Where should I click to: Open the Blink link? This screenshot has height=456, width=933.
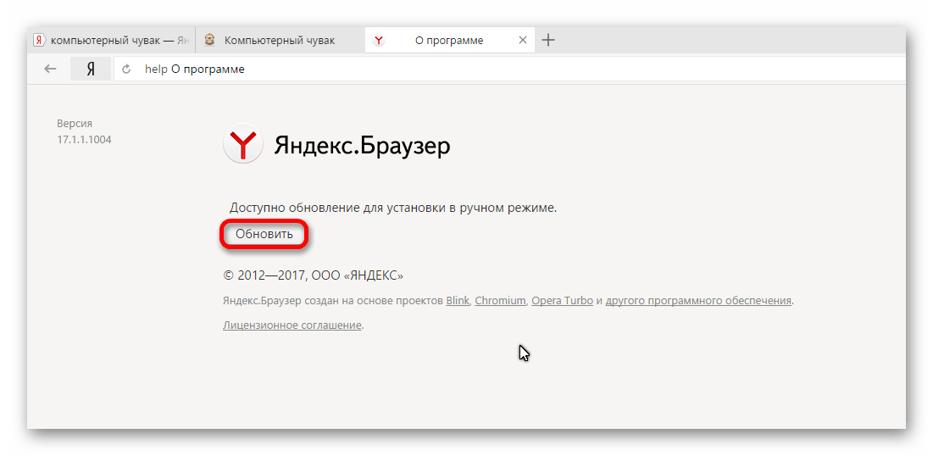pyautogui.click(x=458, y=301)
